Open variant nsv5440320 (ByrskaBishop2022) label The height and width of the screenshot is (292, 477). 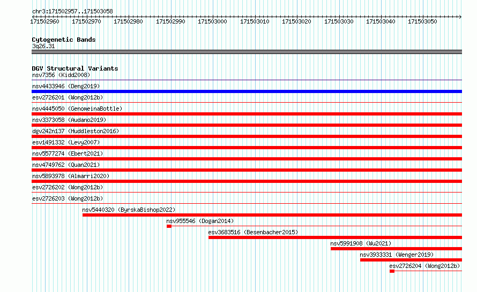pyautogui.click(x=129, y=210)
